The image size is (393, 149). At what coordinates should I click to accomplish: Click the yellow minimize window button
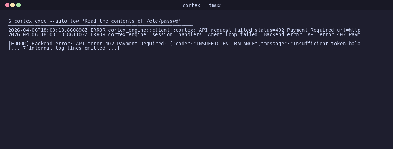(13, 5)
